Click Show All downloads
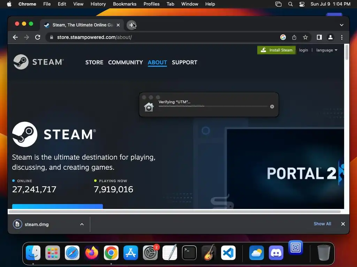Screen dimensions: 357x267 click(x=322, y=224)
